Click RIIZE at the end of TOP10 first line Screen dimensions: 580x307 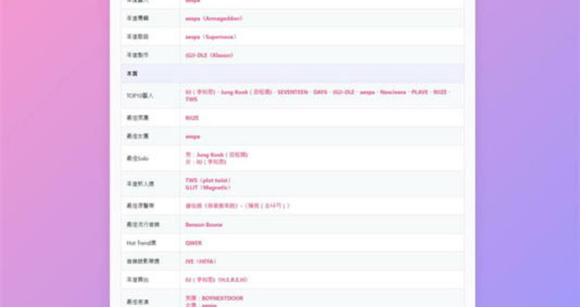coord(440,92)
